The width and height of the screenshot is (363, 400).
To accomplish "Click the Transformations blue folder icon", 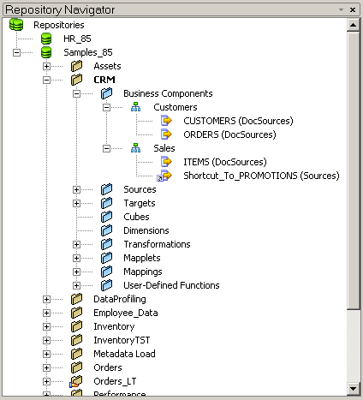I will [106, 244].
